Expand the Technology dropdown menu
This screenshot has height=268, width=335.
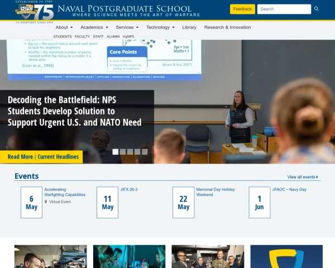click(x=160, y=27)
